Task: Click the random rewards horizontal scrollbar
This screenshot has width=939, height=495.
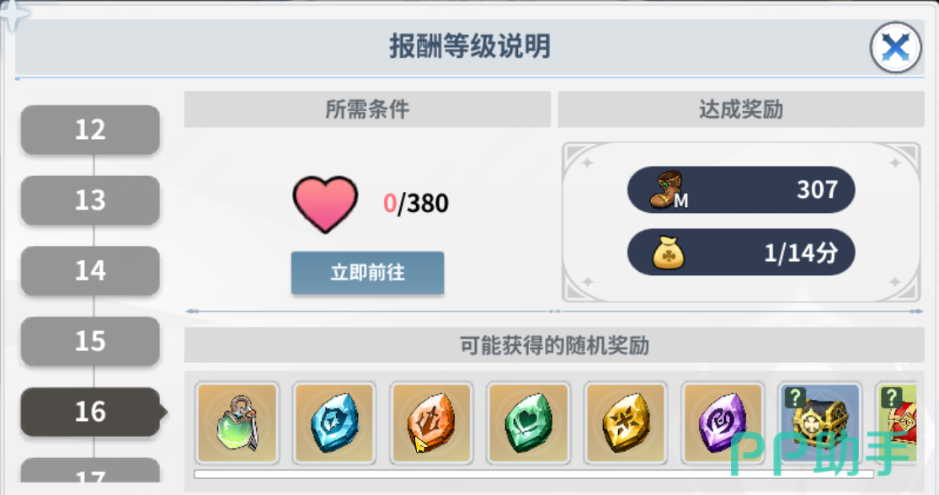Action: pyautogui.click(x=534, y=474)
